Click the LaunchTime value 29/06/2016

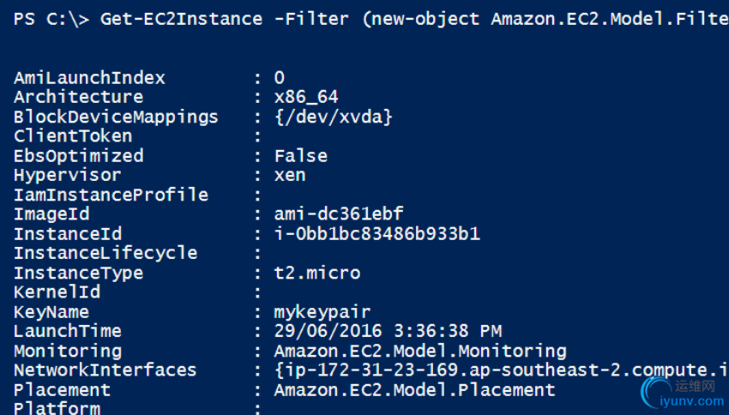328,331
